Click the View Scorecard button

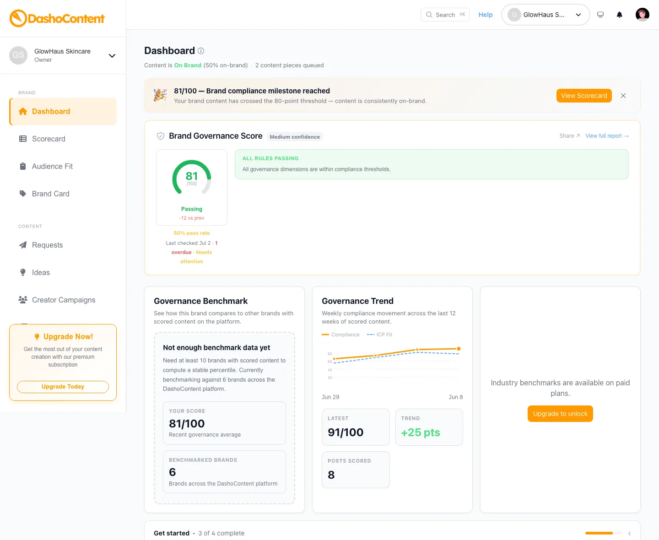pyautogui.click(x=584, y=96)
